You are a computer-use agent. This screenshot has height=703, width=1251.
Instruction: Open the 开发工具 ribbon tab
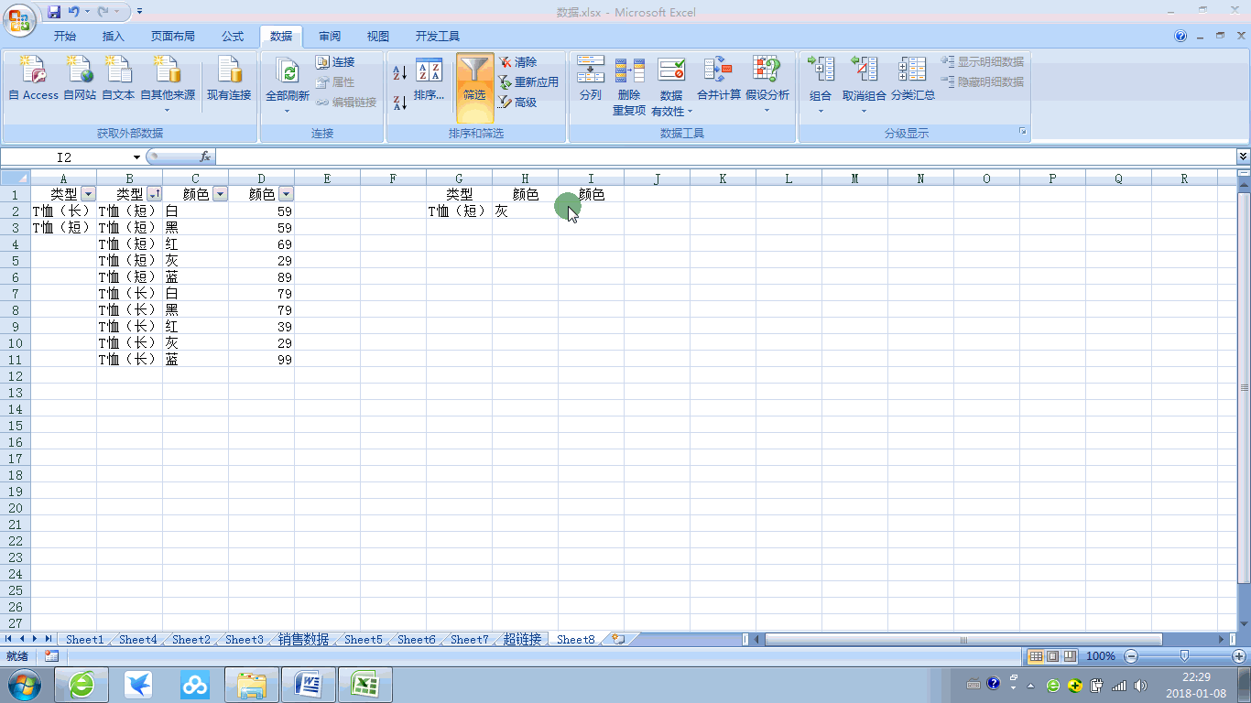pyautogui.click(x=438, y=37)
